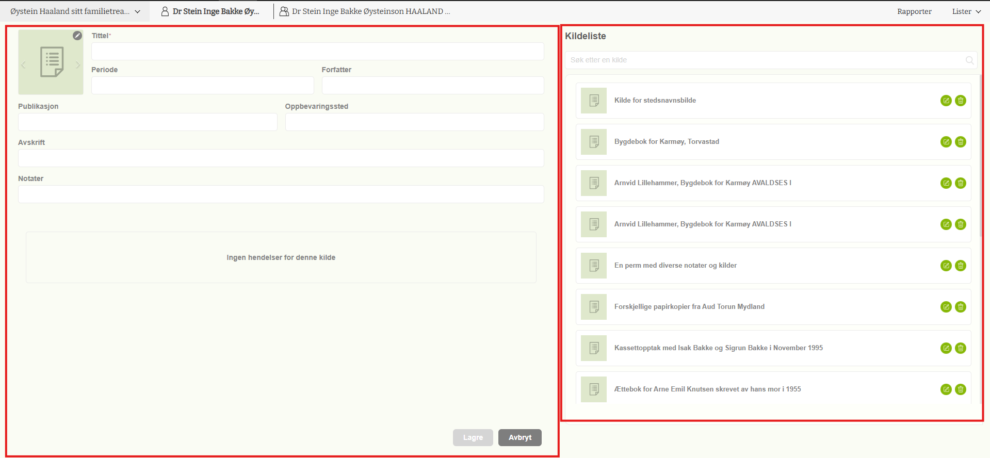990x458 pixels.
Task: Open the family tree selector dropdown
Action: pyautogui.click(x=75, y=11)
